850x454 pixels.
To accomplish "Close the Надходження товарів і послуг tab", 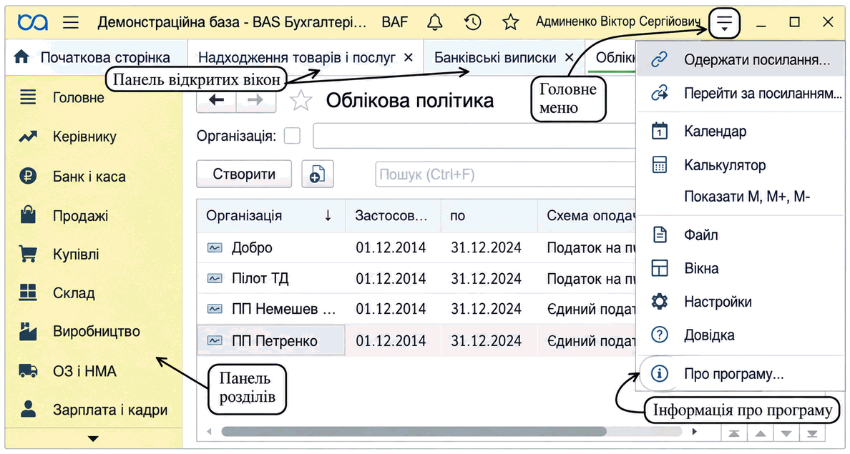I will (409, 57).
